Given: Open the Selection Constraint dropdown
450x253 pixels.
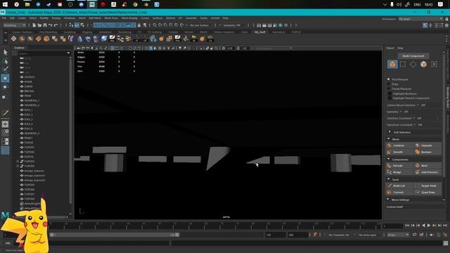Looking at the screenshot, I should pos(413,118).
